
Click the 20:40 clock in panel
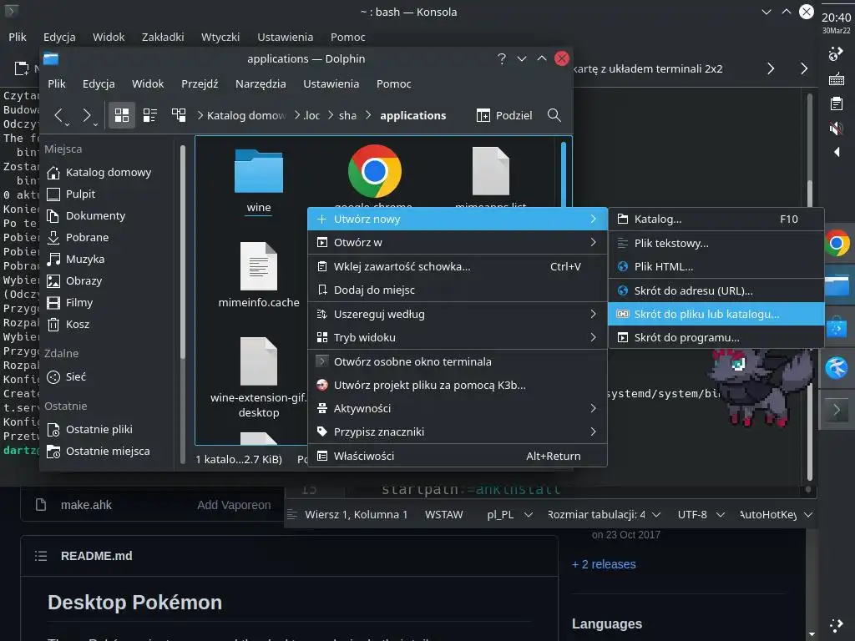coord(836,18)
